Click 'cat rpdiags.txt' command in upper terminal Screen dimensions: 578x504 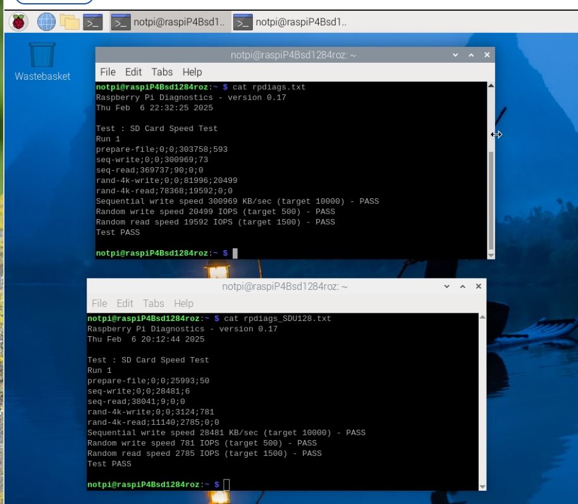(269, 87)
